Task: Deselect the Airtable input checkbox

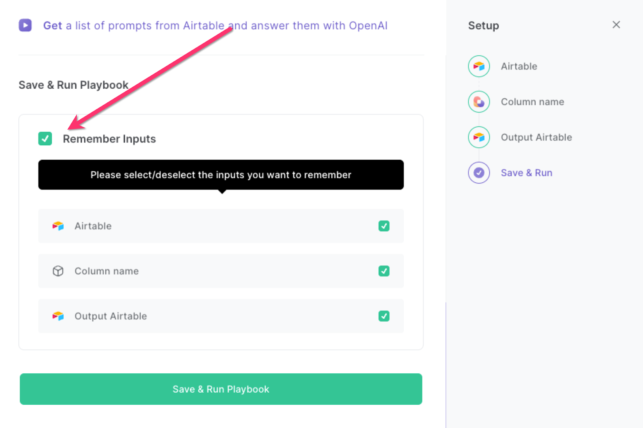Action: [x=384, y=226]
